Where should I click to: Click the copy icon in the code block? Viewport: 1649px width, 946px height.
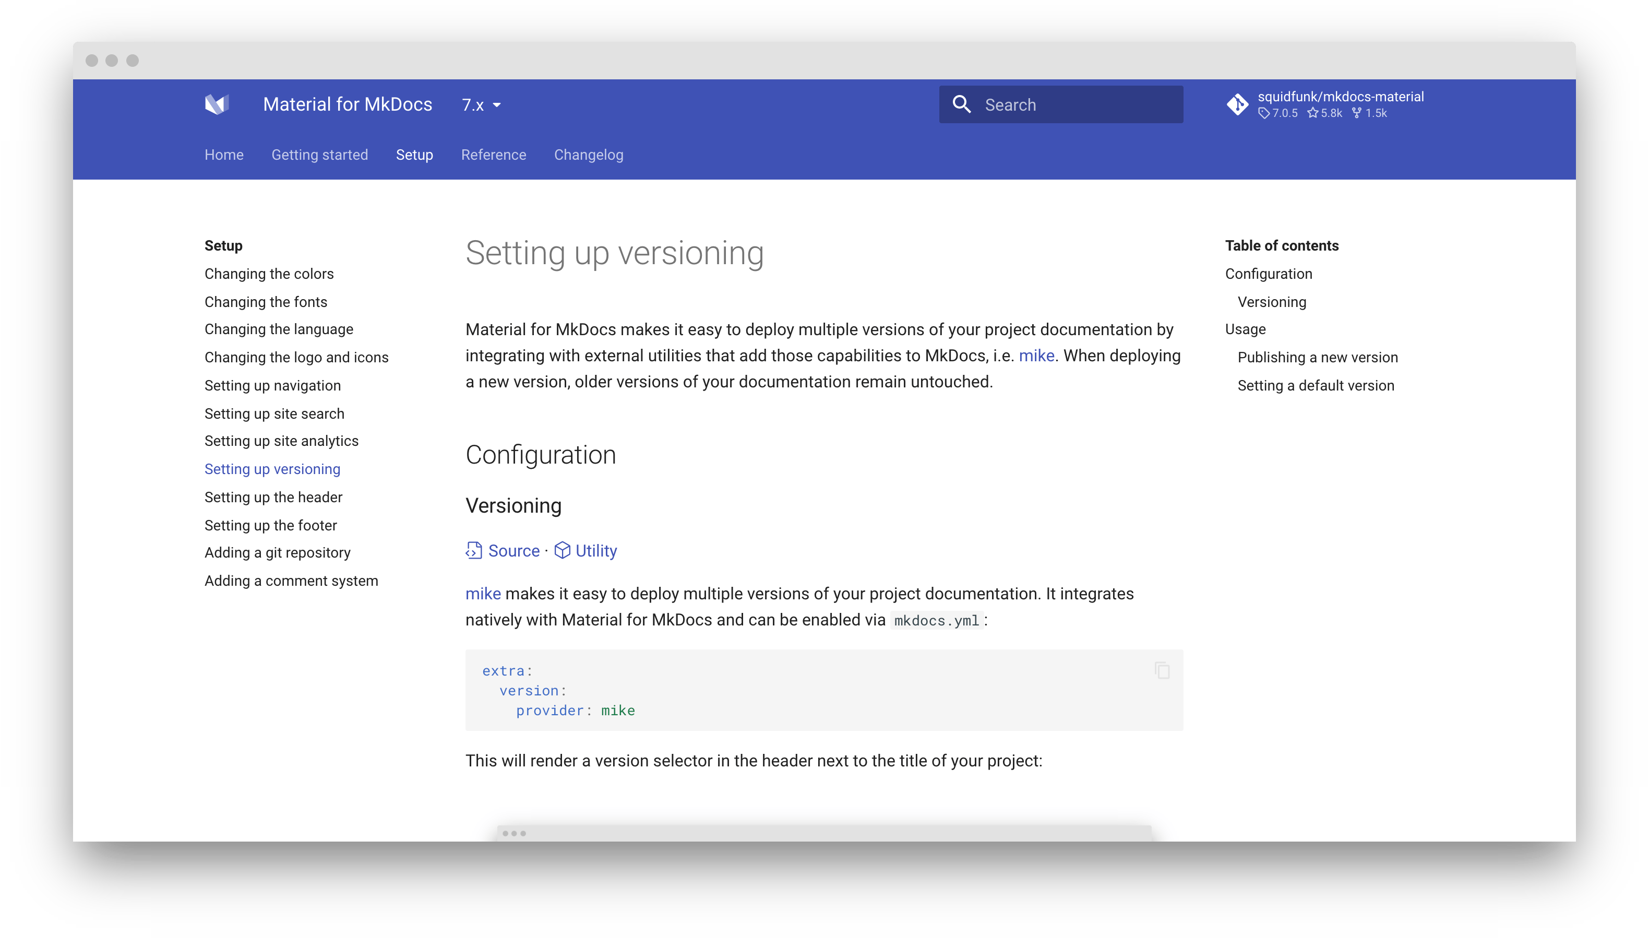coord(1164,670)
